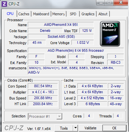This screenshot has height=132, width=129.
Task: Click the maximize button in title bar
Action: tap(109, 3)
